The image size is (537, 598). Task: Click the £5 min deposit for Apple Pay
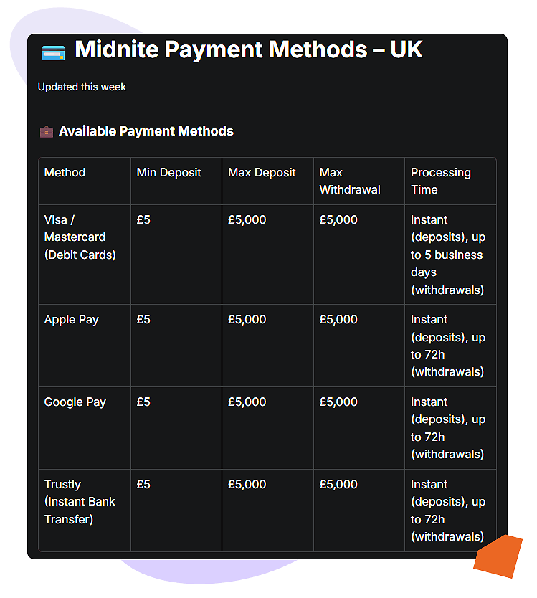[x=143, y=320]
